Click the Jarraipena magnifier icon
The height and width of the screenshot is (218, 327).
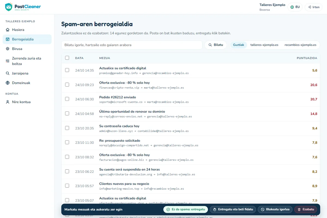pyautogui.click(x=8, y=73)
